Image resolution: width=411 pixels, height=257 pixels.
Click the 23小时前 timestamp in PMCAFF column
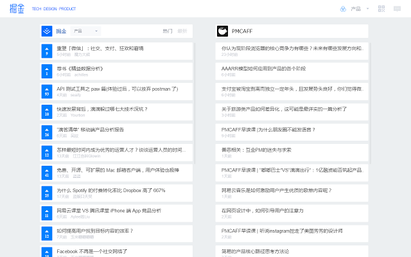coord(229,55)
